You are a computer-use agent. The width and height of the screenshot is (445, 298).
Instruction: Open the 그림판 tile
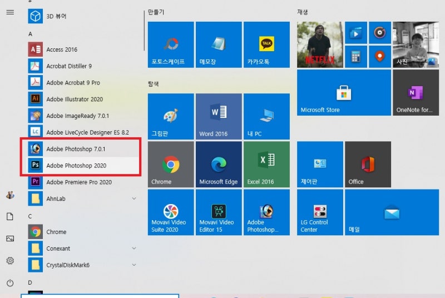point(171,116)
